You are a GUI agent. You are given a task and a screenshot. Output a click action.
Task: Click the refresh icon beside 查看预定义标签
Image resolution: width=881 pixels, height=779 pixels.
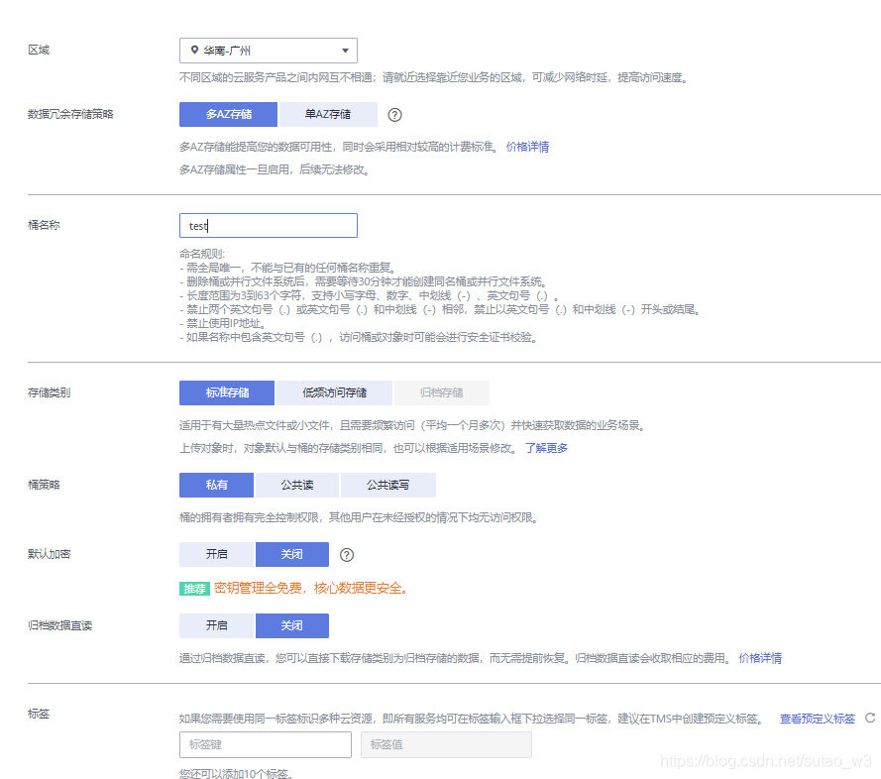(870, 718)
